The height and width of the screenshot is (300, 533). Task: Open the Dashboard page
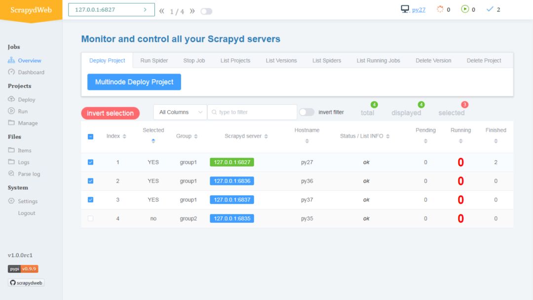(x=26, y=72)
